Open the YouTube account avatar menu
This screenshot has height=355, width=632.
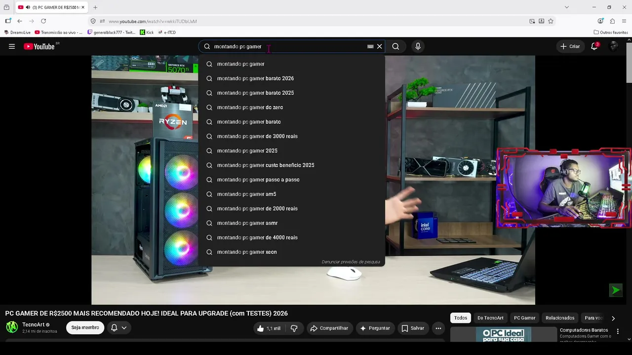(x=614, y=46)
